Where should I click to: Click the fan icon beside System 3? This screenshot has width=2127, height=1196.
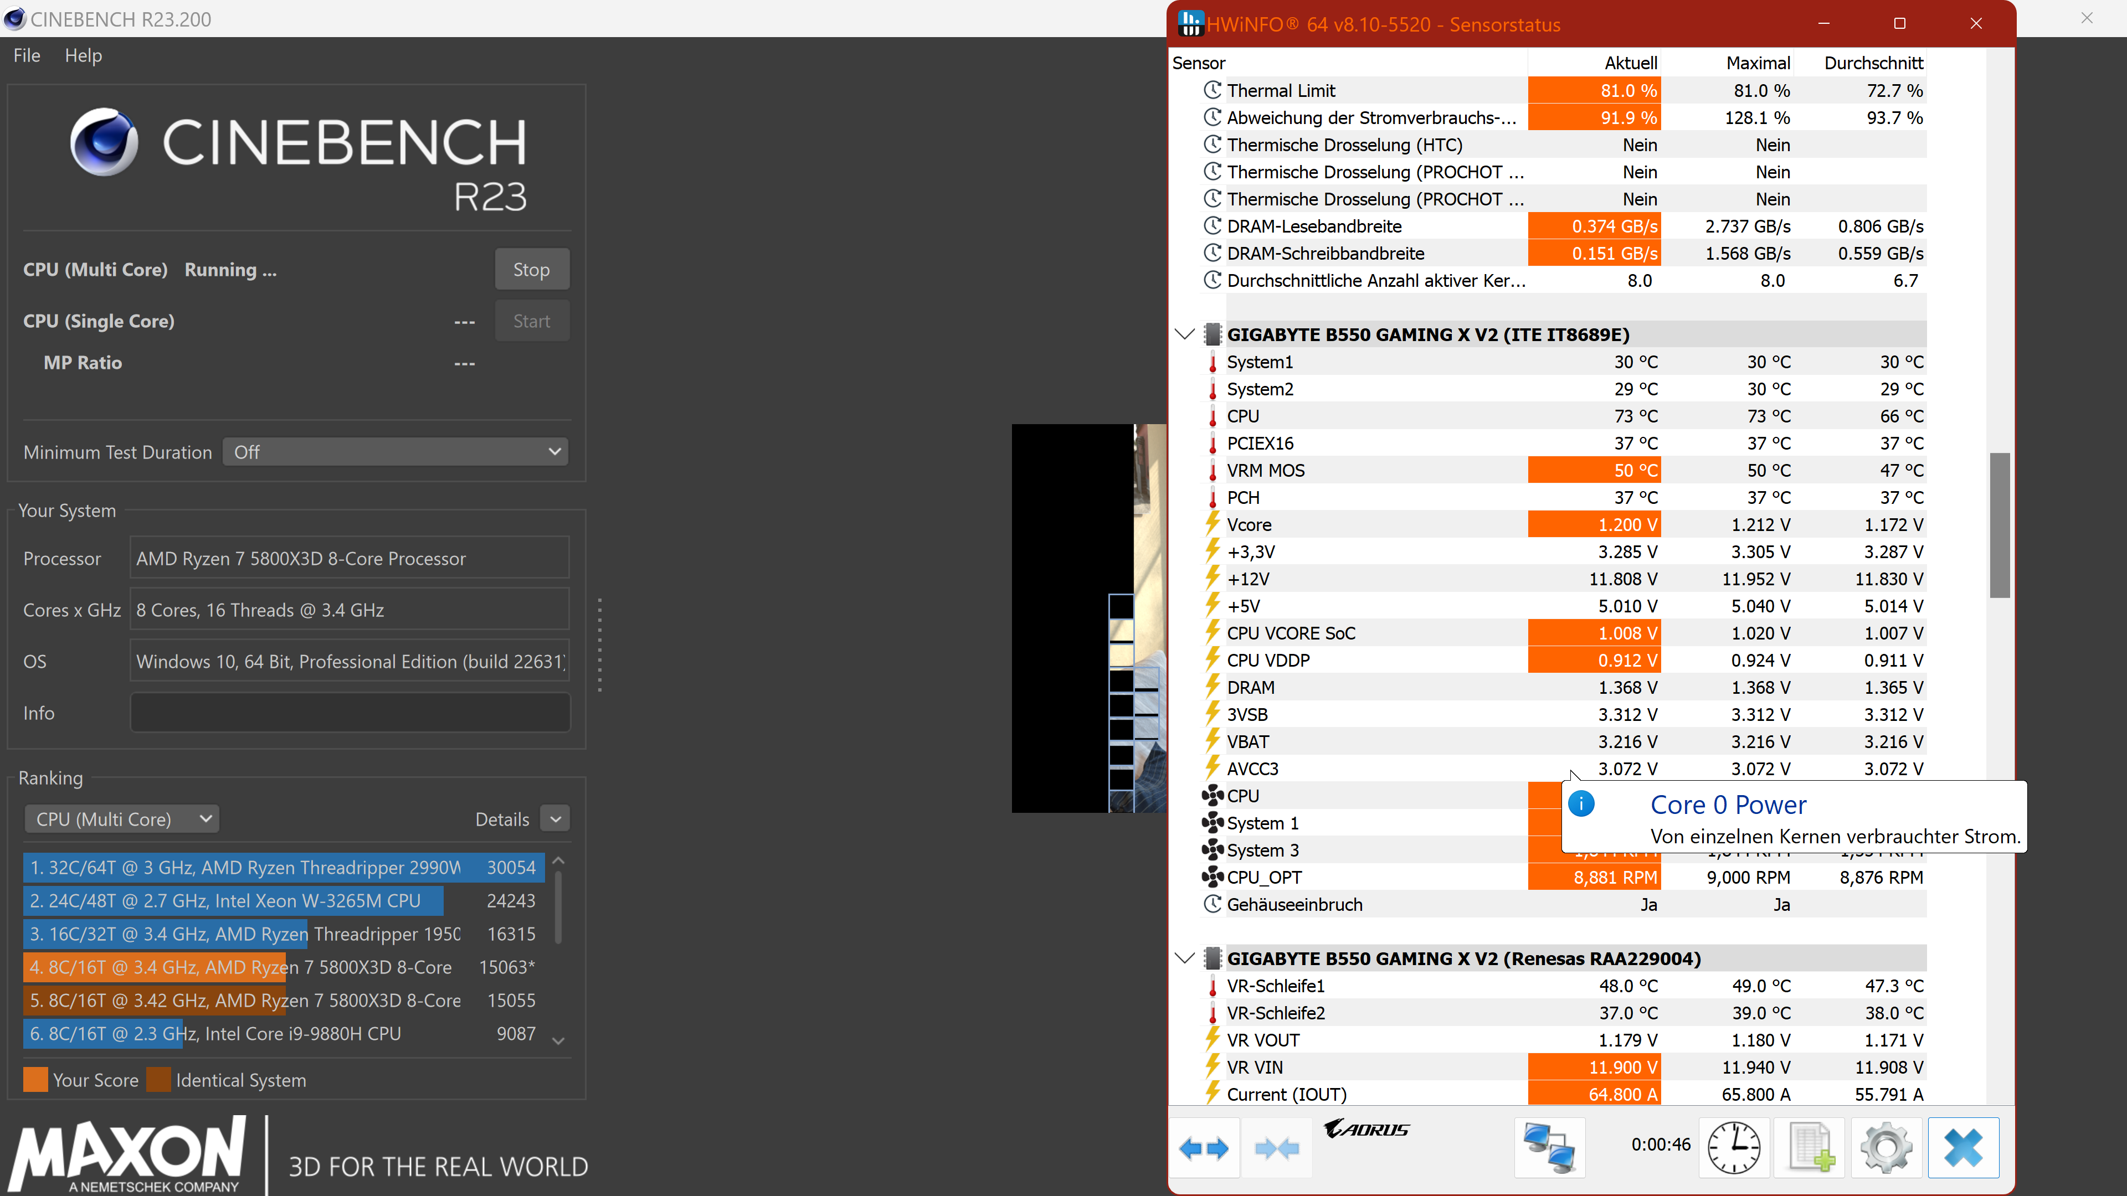click(1212, 849)
